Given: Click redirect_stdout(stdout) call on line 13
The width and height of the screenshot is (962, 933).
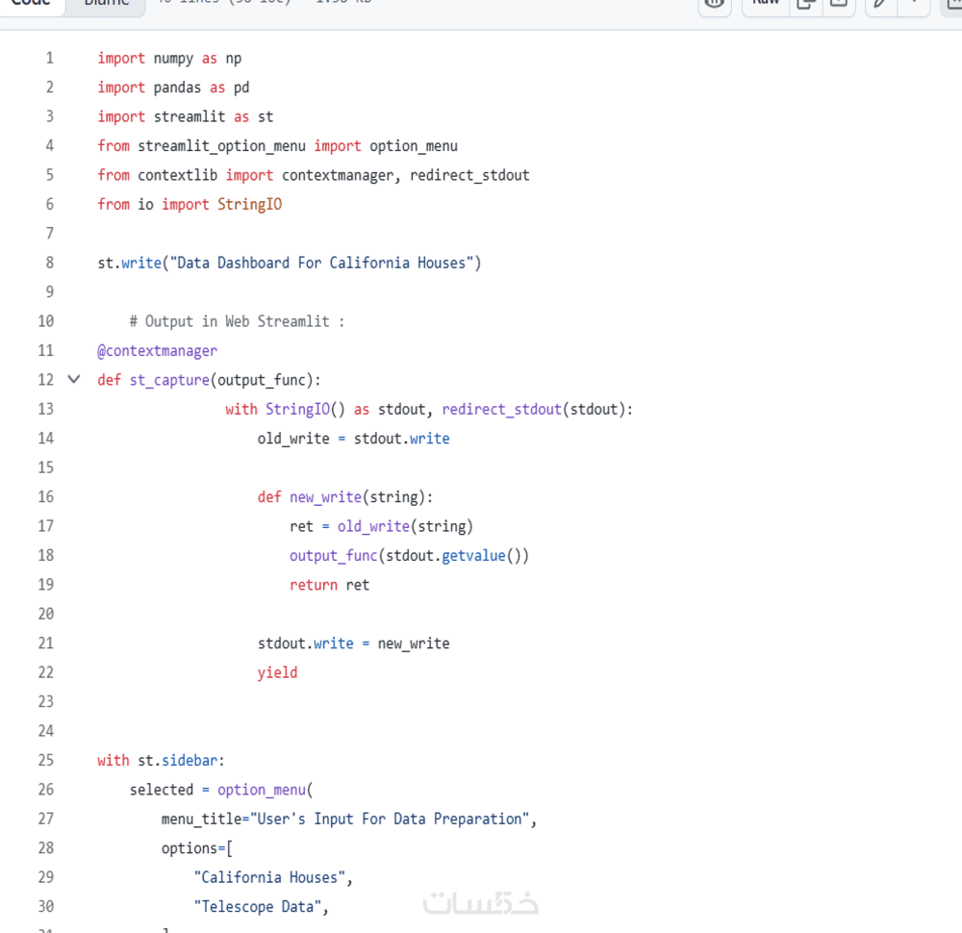Looking at the screenshot, I should [533, 410].
